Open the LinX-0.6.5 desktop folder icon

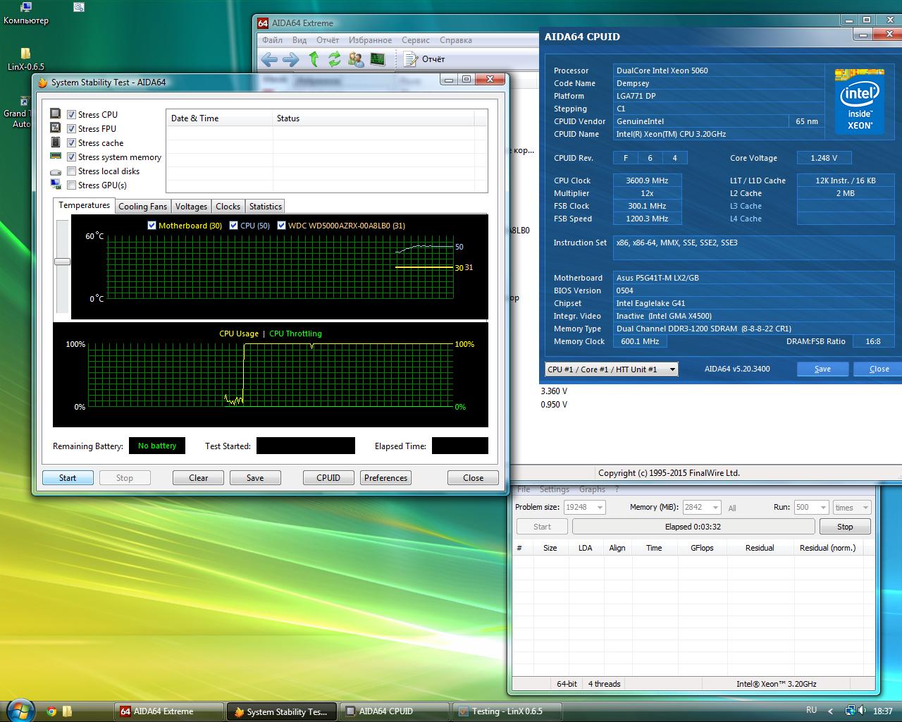point(25,54)
